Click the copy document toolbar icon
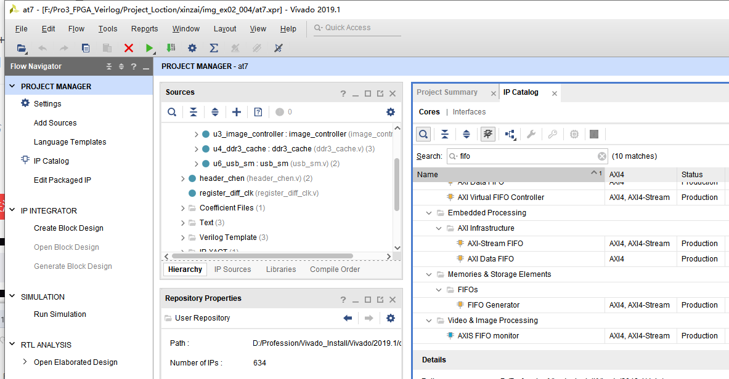Screen dimensions: 729x379 click(86, 48)
